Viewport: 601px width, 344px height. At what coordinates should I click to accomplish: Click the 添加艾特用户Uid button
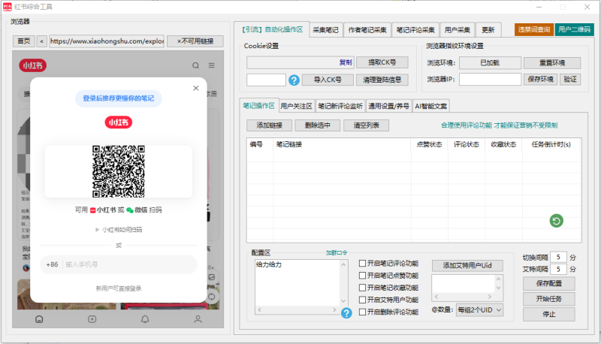(x=467, y=265)
